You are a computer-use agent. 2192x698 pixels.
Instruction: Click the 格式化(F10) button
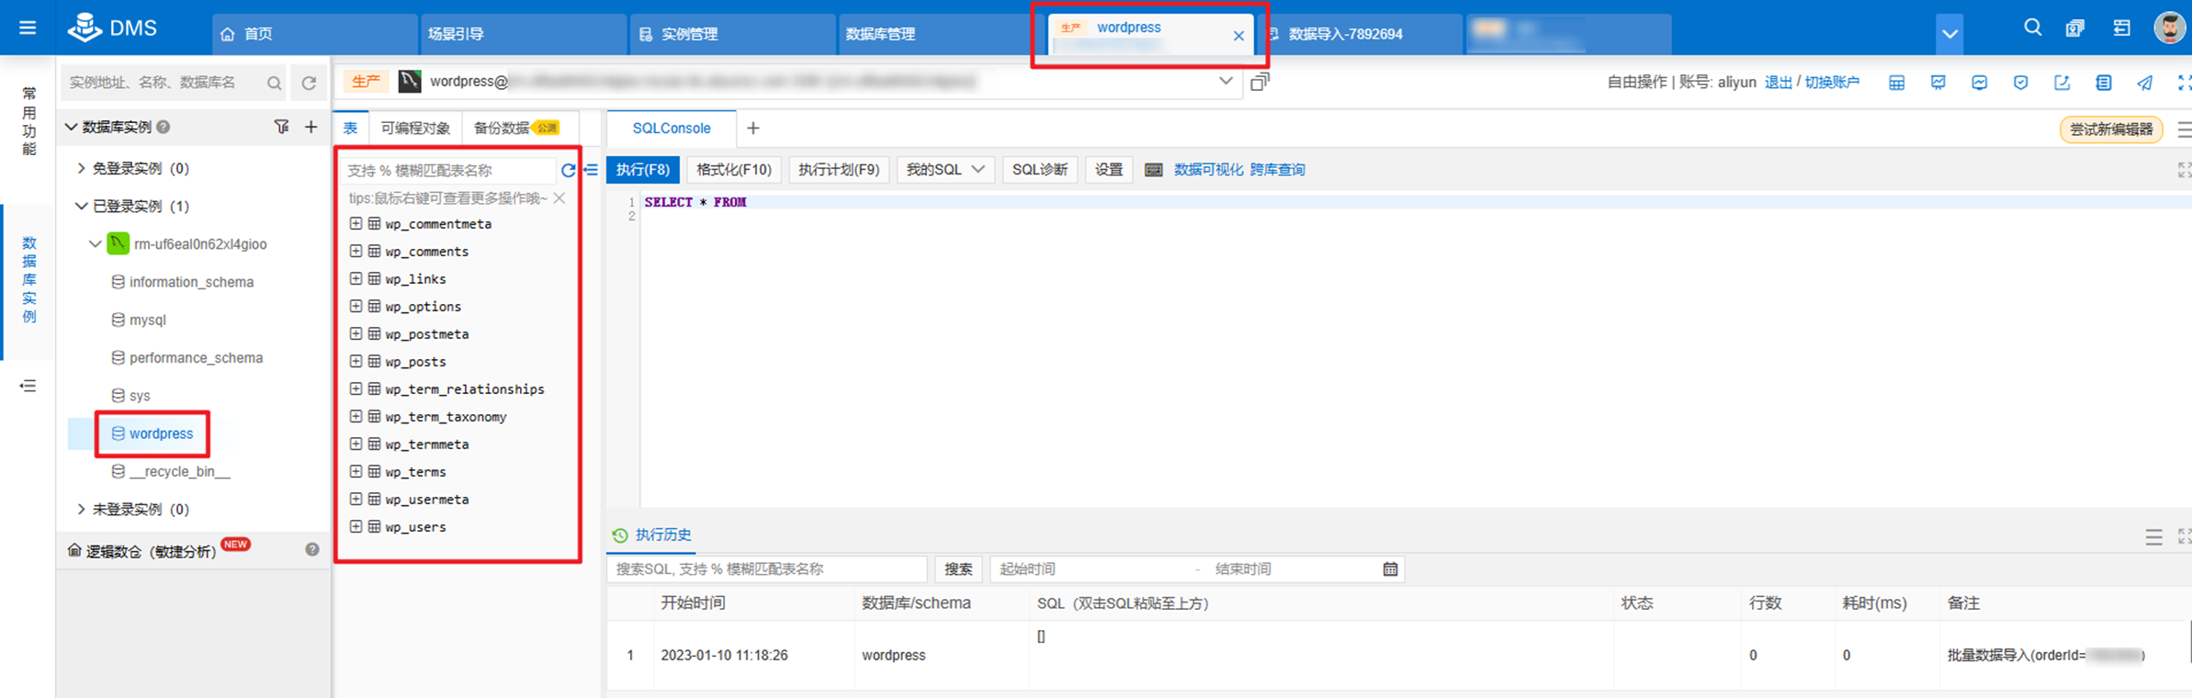click(x=734, y=170)
